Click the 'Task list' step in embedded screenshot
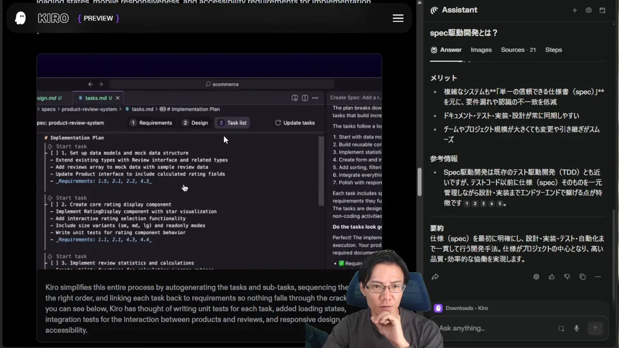 (x=232, y=123)
